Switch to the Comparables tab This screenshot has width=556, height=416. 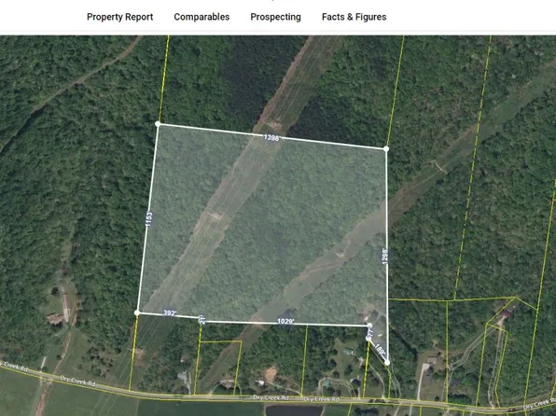[202, 17]
